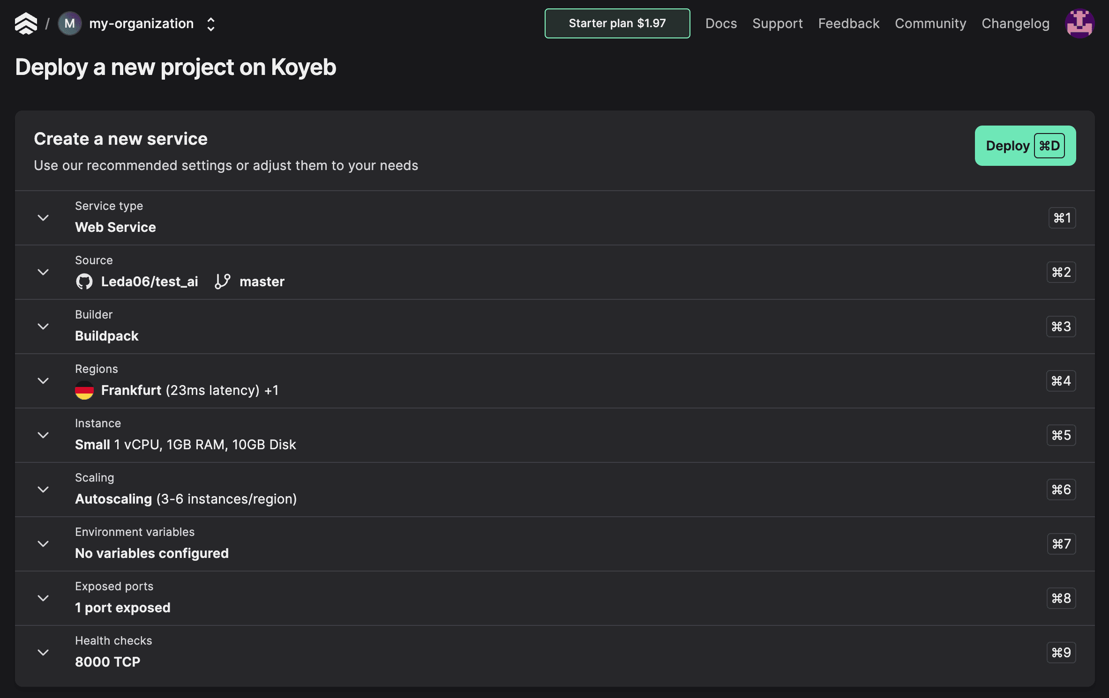The width and height of the screenshot is (1109, 698).
Task: Open the organization switcher arrows
Action: pyautogui.click(x=211, y=23)
